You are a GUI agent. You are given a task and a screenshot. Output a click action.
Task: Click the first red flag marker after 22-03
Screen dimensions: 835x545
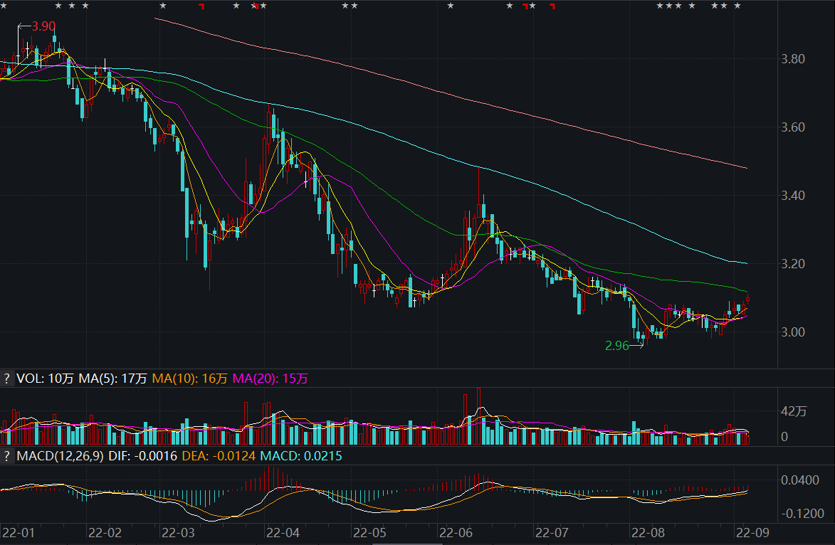pos(201,7)
